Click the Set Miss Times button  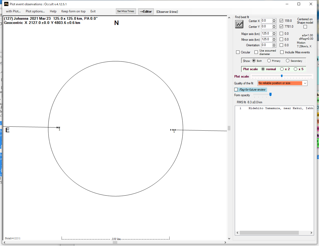pyautogui.click(x=126, y=11)
